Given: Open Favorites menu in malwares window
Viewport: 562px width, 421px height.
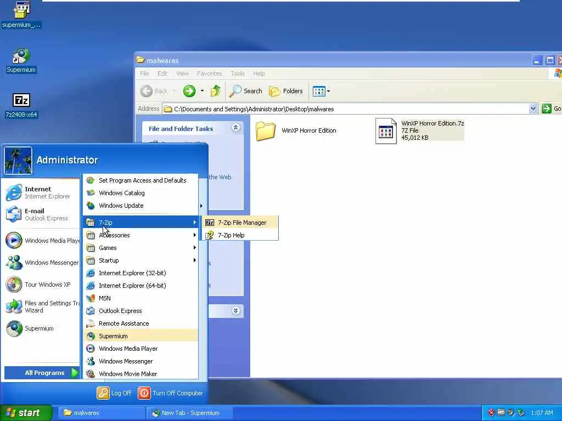Looking at the screenshot, I should [x=209, y=73].
